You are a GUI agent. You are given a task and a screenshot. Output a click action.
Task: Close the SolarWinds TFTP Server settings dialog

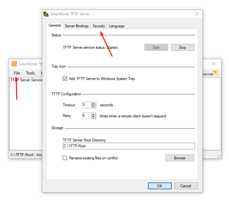[197, 14]
